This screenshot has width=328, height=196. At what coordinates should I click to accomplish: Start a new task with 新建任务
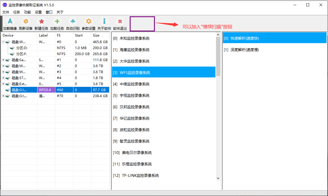[41, 22]
